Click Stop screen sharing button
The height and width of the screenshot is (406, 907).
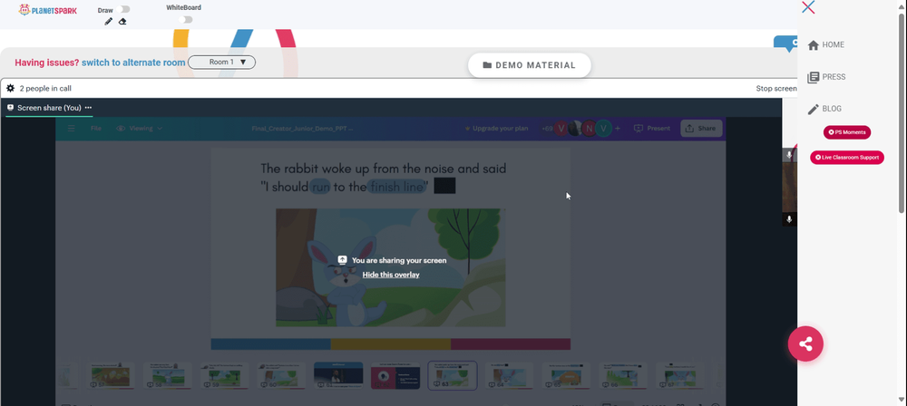[776, 89]
